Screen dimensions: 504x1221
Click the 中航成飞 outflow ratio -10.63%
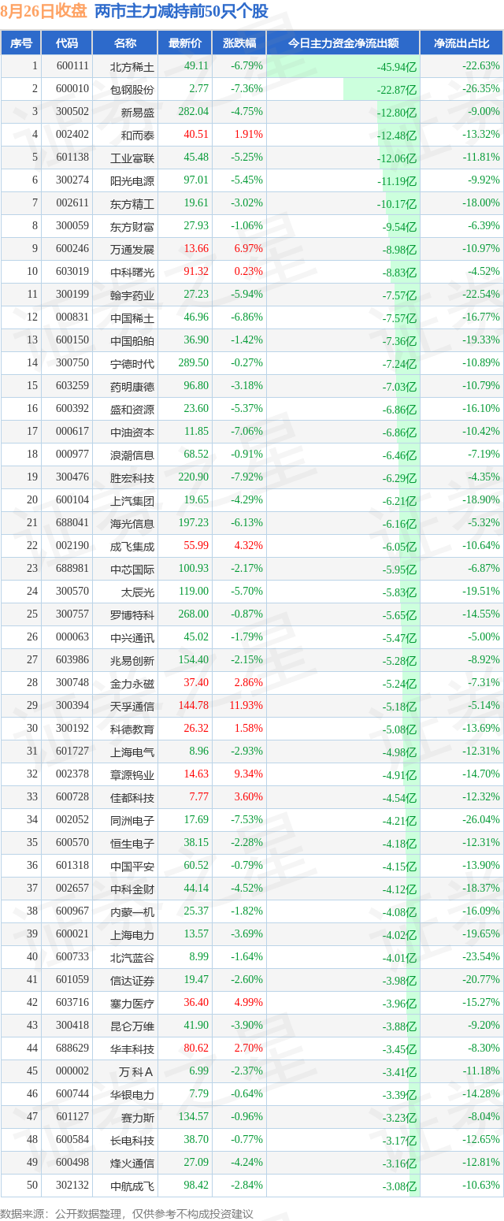pos(481,1185)
